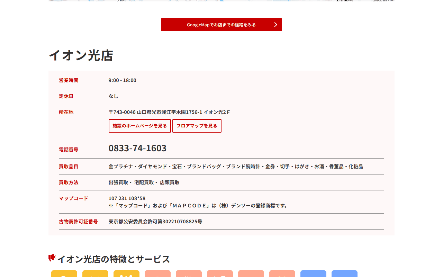Click the 営業時間 row label
The height and width of the screenshot is (277, 443).
(x=69, y=80)
